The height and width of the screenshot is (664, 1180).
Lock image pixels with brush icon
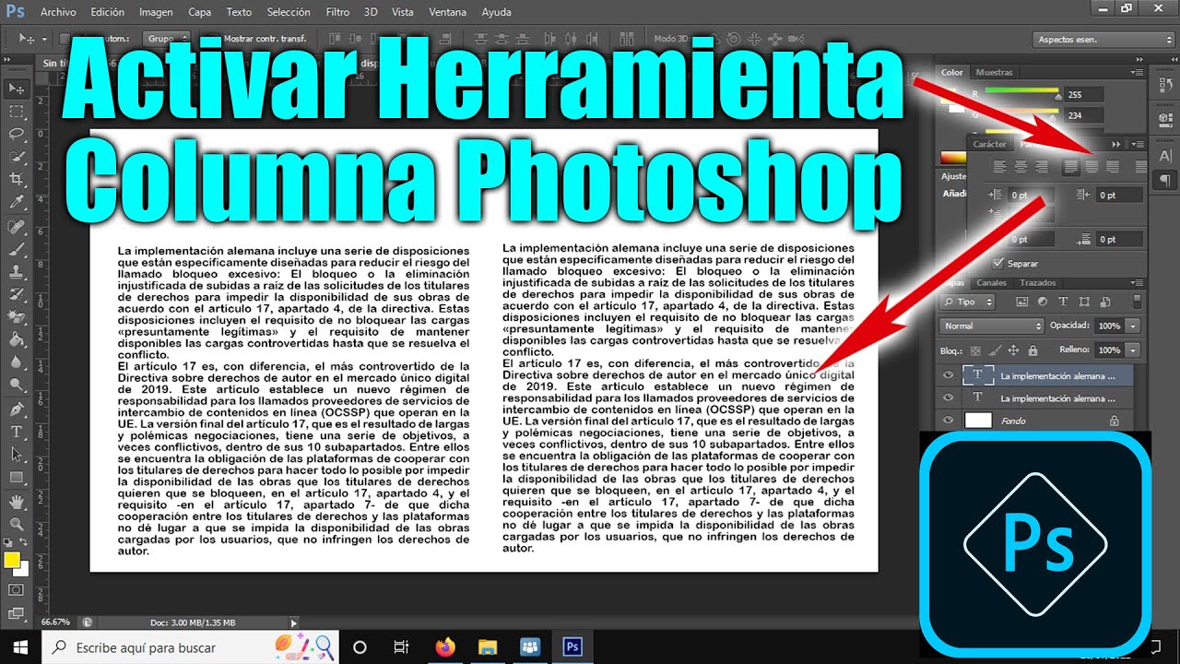click(x=995, y=350)
